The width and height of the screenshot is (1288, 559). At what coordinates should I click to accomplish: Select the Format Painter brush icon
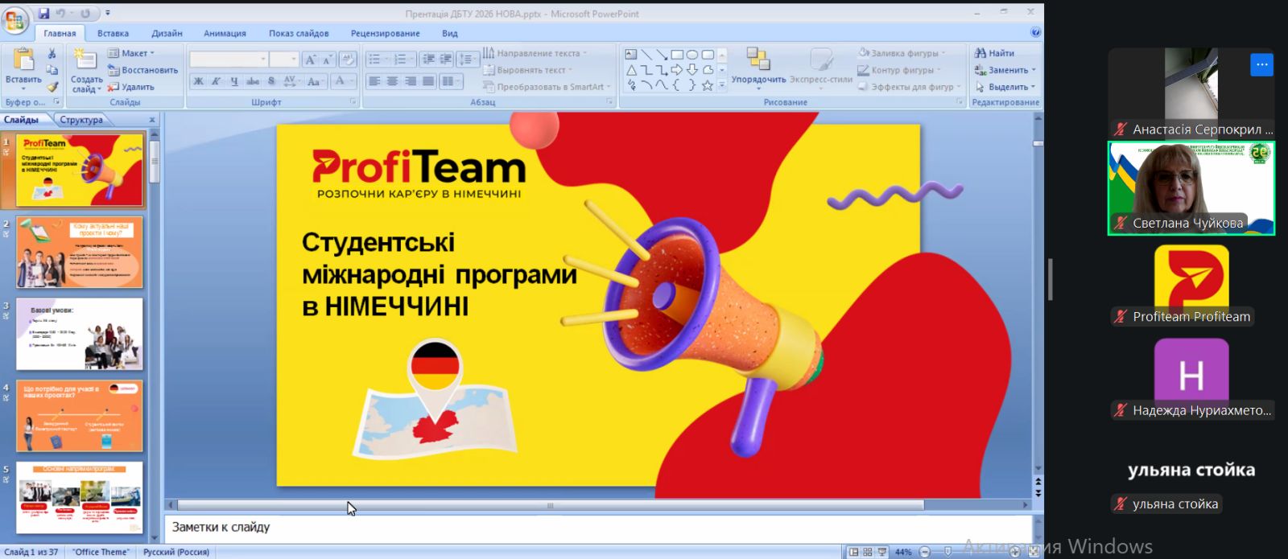(52, 86)
